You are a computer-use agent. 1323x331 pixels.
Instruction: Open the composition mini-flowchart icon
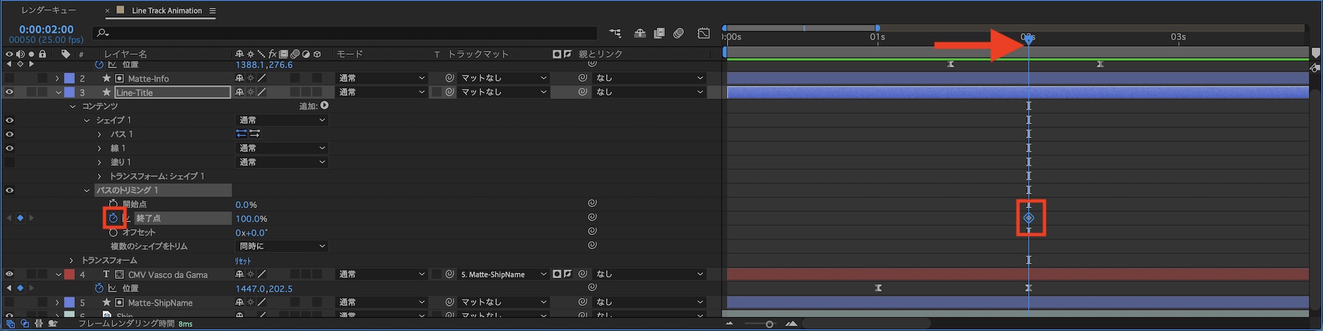[x=615, y=33]
